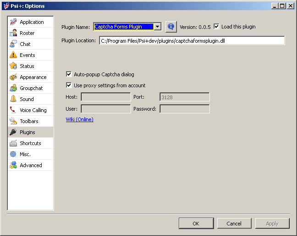This screenshot has height=236, width=297.
Task: Click the Plugin Location text field
Action: coord(192,40)
